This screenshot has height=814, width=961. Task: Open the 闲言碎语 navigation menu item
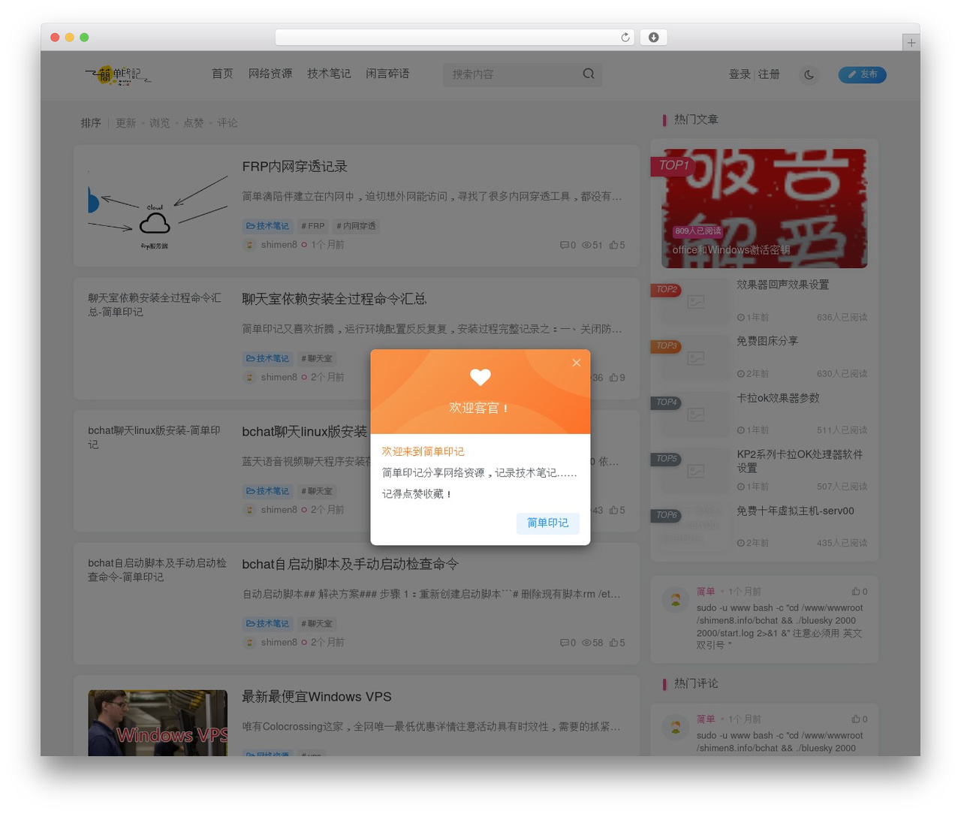click(387, 74)
